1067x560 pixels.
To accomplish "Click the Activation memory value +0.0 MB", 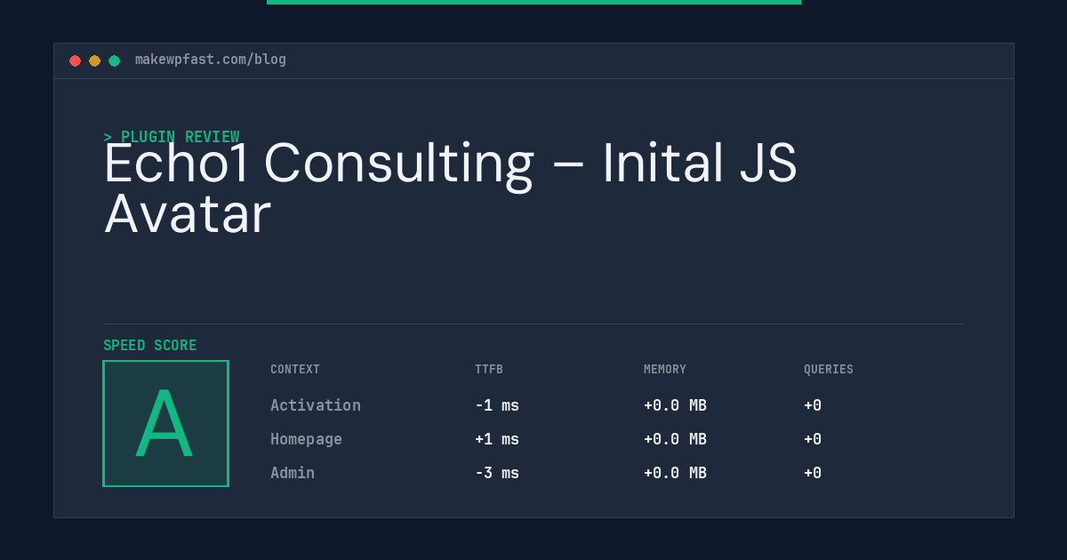I will 675,405.
